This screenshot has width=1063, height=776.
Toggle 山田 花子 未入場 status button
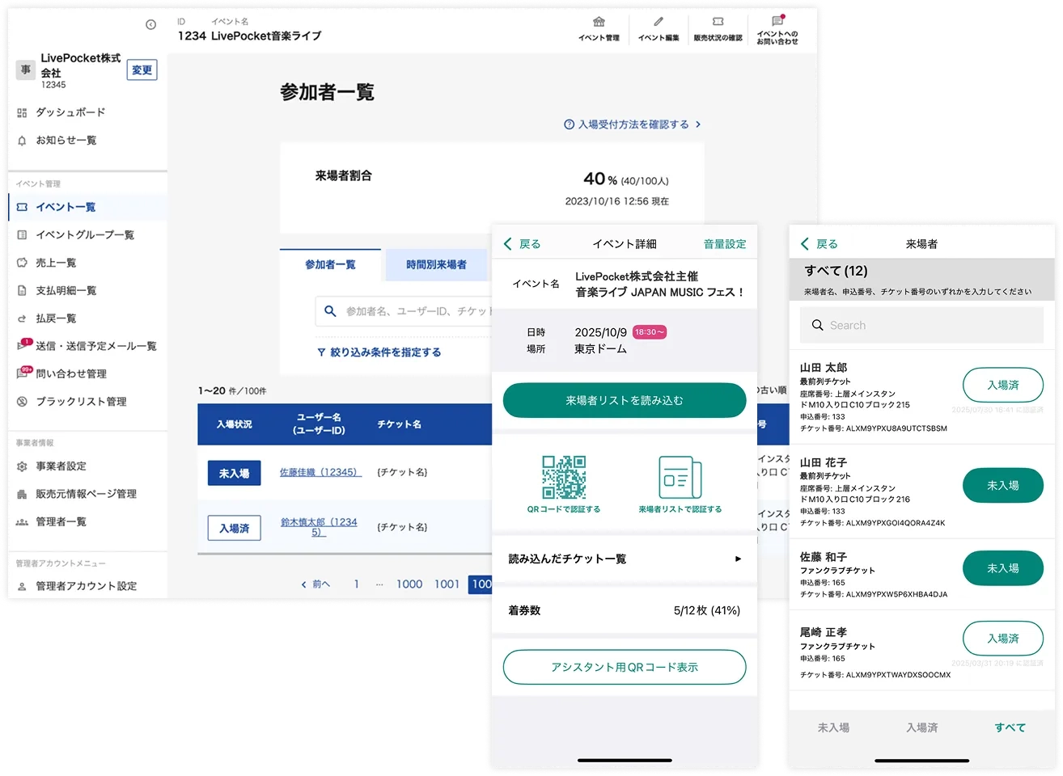click(1002, 486)
